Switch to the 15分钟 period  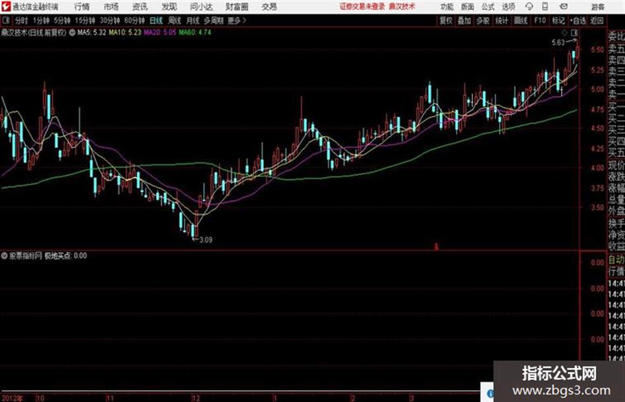pos(85,20)
